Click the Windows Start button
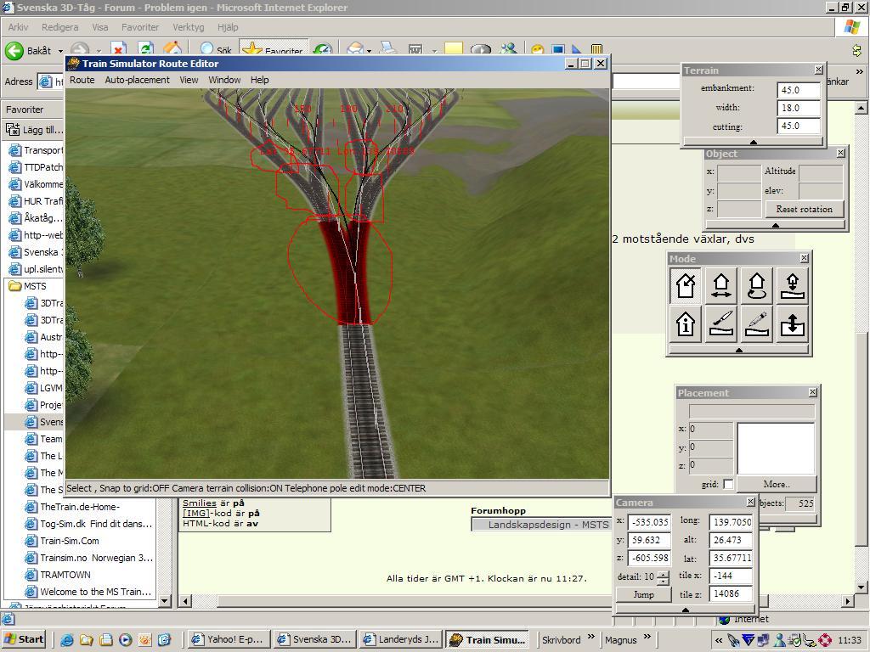Image resolution: width=870 pixels, height=652 pixels. (x=25, y=639)
